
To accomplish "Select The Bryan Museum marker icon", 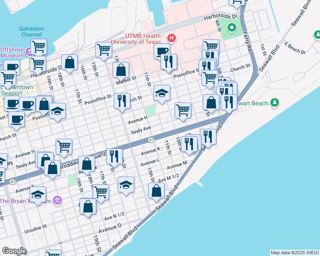I will pyautogui.click(x=57, y=201).
